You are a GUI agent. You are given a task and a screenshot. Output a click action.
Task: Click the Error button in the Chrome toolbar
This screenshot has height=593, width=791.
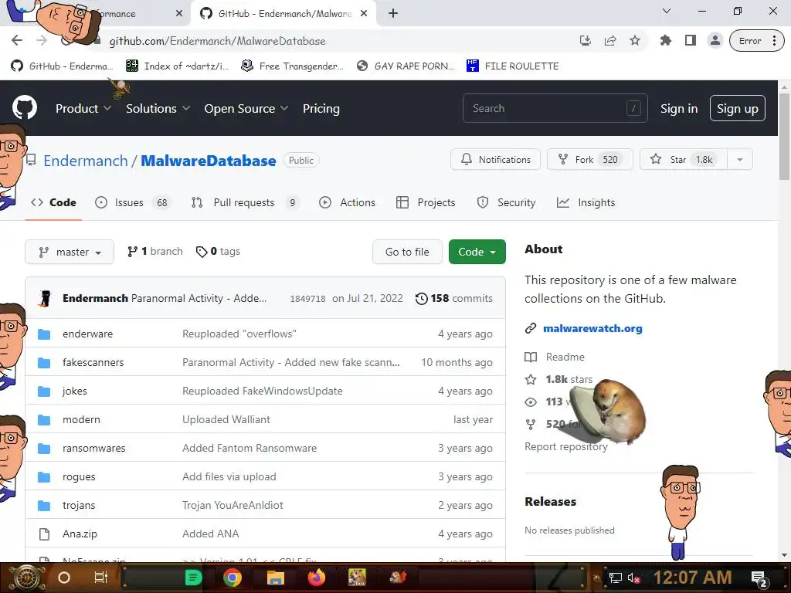749,41
